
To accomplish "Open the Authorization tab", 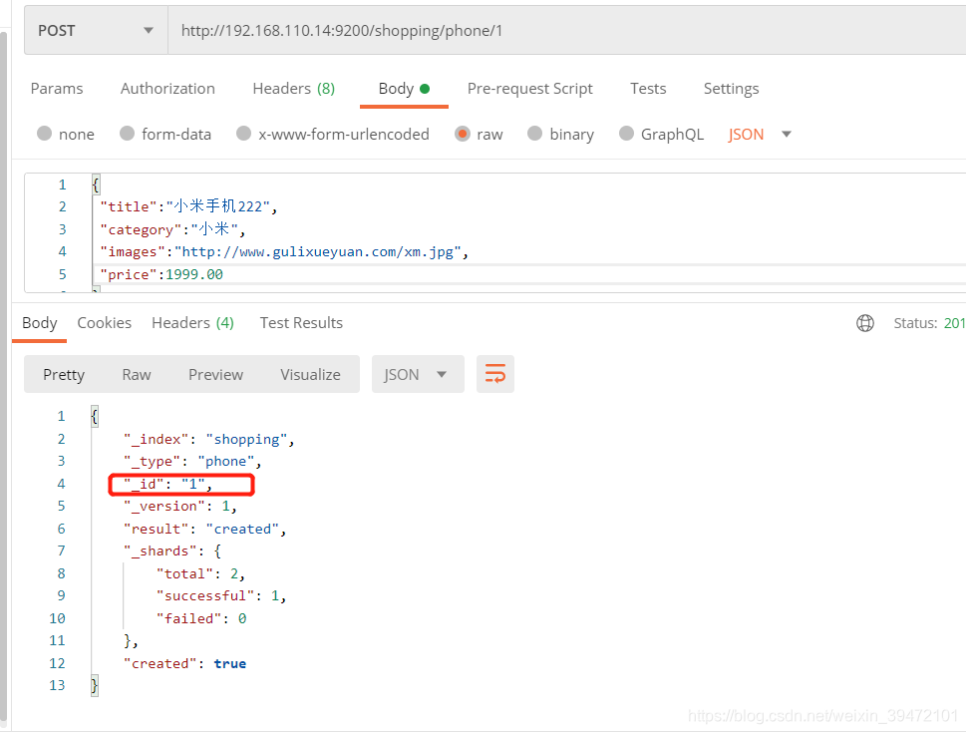I will click(167, 89).
